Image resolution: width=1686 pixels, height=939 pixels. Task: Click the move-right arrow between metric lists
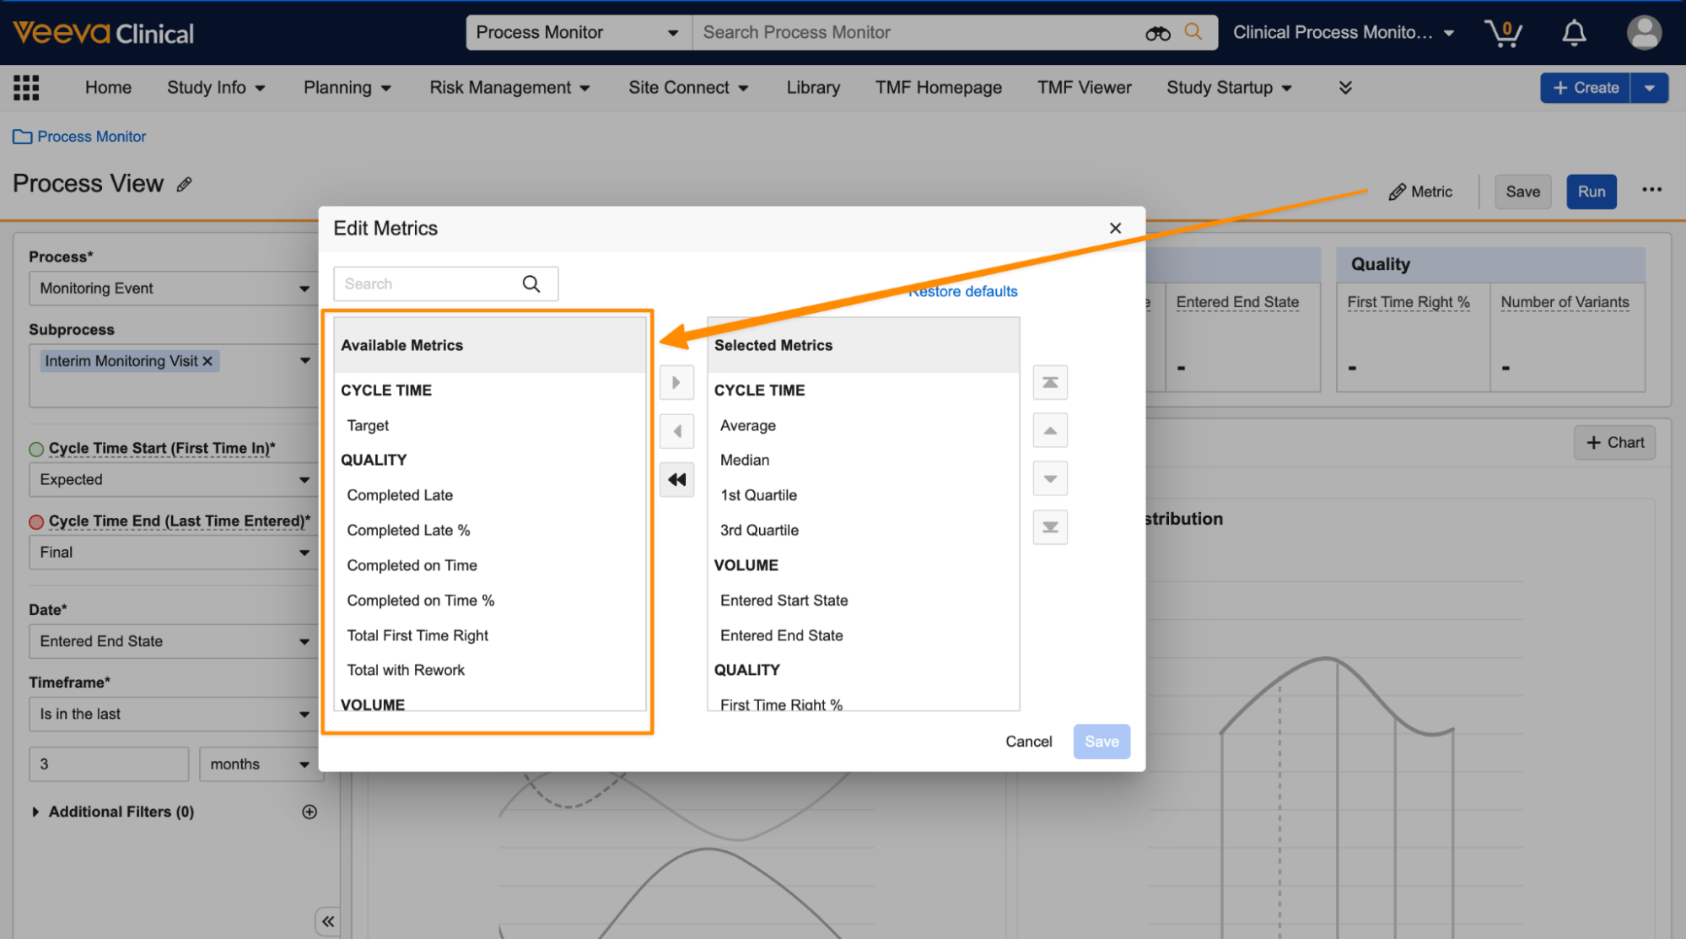[x=676, y=382]
